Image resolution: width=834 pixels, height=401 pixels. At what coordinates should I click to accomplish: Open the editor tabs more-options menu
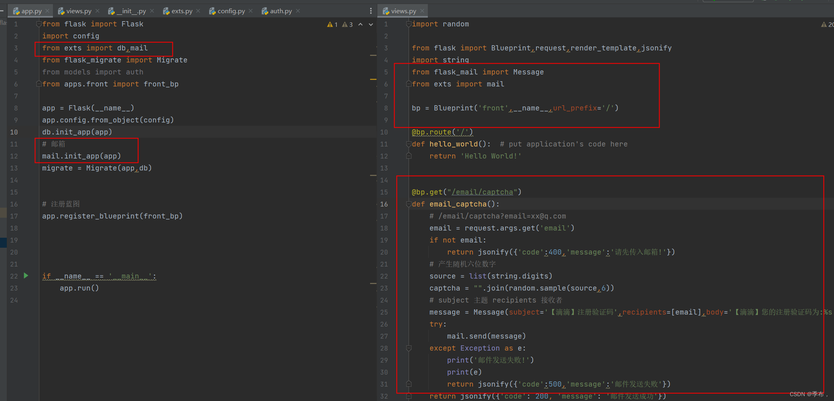[370, 11]
